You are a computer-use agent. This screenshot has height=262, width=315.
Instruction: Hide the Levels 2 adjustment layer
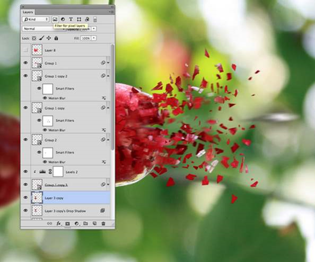[x=25, y=171]
